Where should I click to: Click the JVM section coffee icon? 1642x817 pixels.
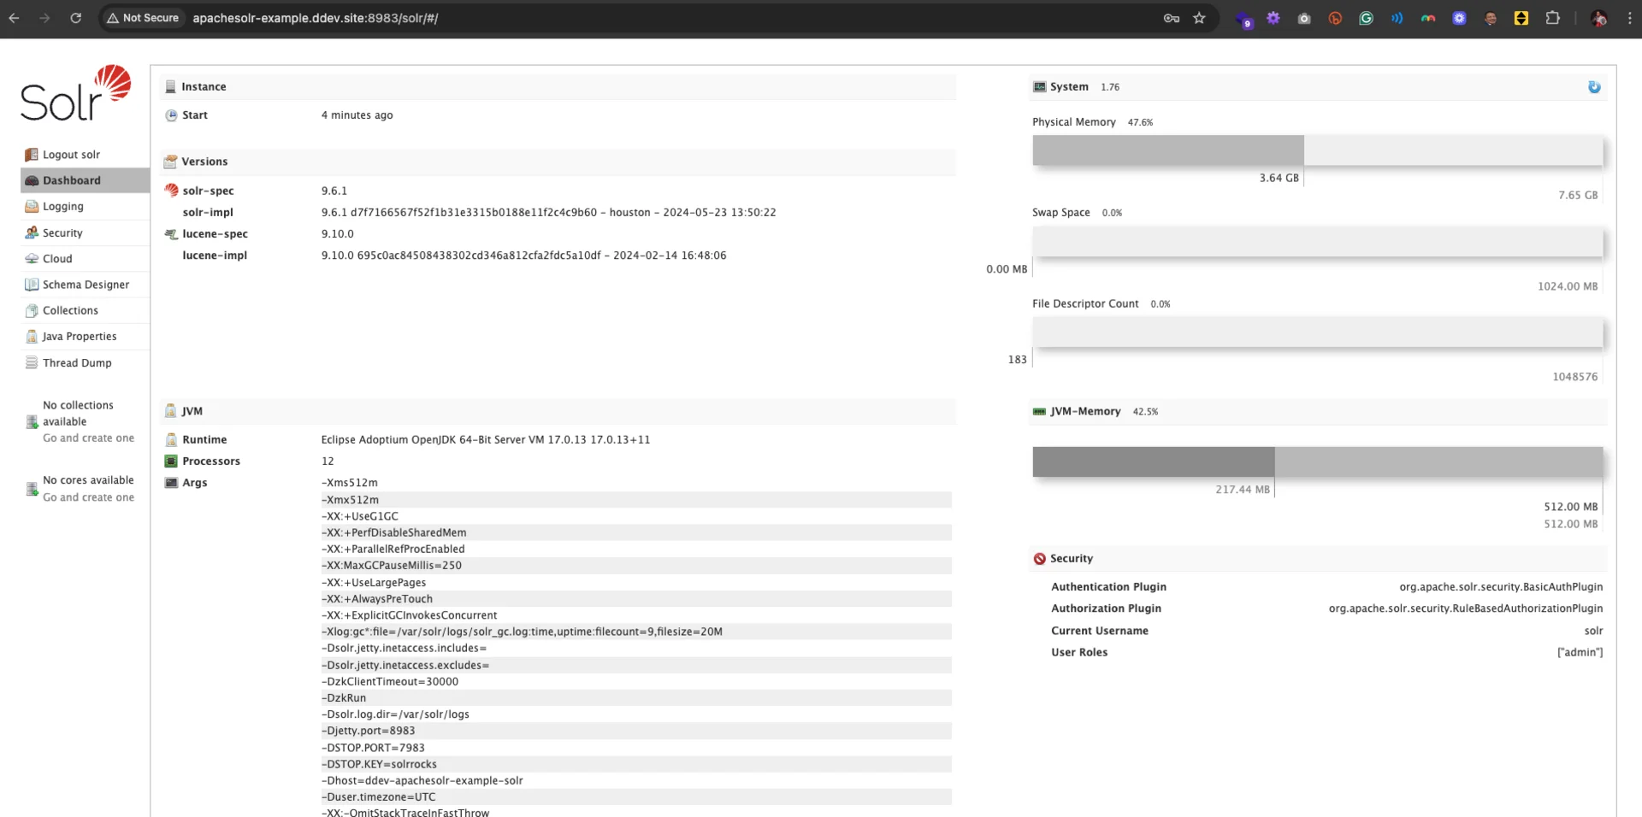pyautogui.click(x=170, y=411)
